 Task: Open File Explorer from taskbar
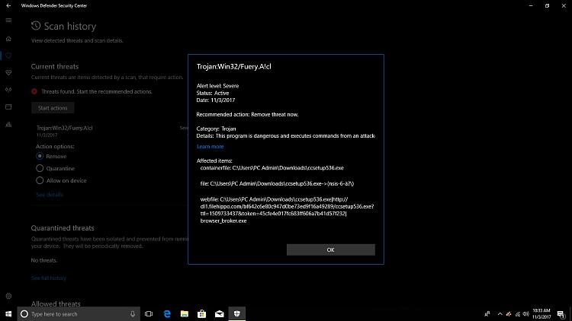click(x=185, y=313)
